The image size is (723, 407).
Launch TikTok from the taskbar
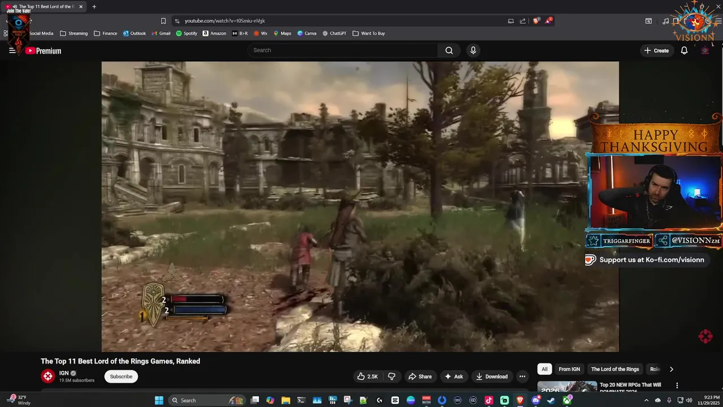[x=489, y=400]
